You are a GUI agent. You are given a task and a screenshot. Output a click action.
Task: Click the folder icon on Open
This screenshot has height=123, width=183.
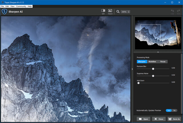140,119
